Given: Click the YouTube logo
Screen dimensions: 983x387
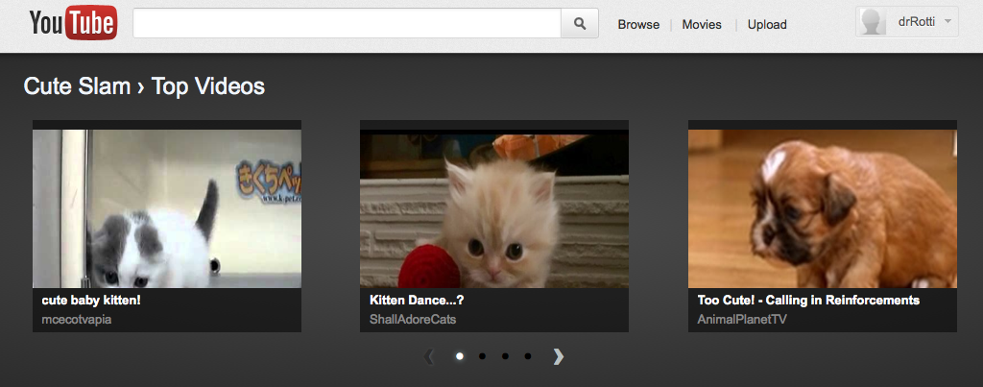Looking at the screenshot, I should pyautogui.click(x=73, y=23).
